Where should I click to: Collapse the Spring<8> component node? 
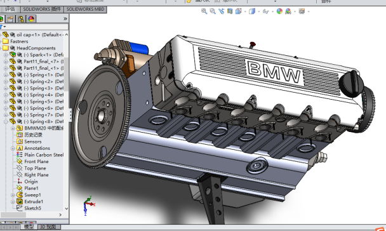[6, 121]
